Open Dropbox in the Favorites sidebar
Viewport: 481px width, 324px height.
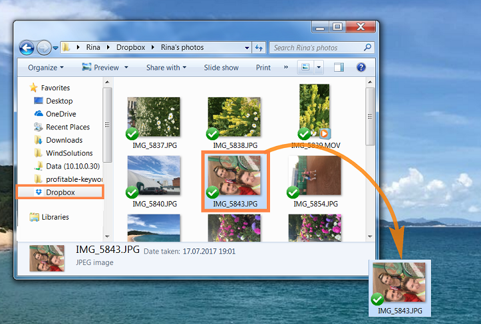pyautogui.click(x=59, y=192)
